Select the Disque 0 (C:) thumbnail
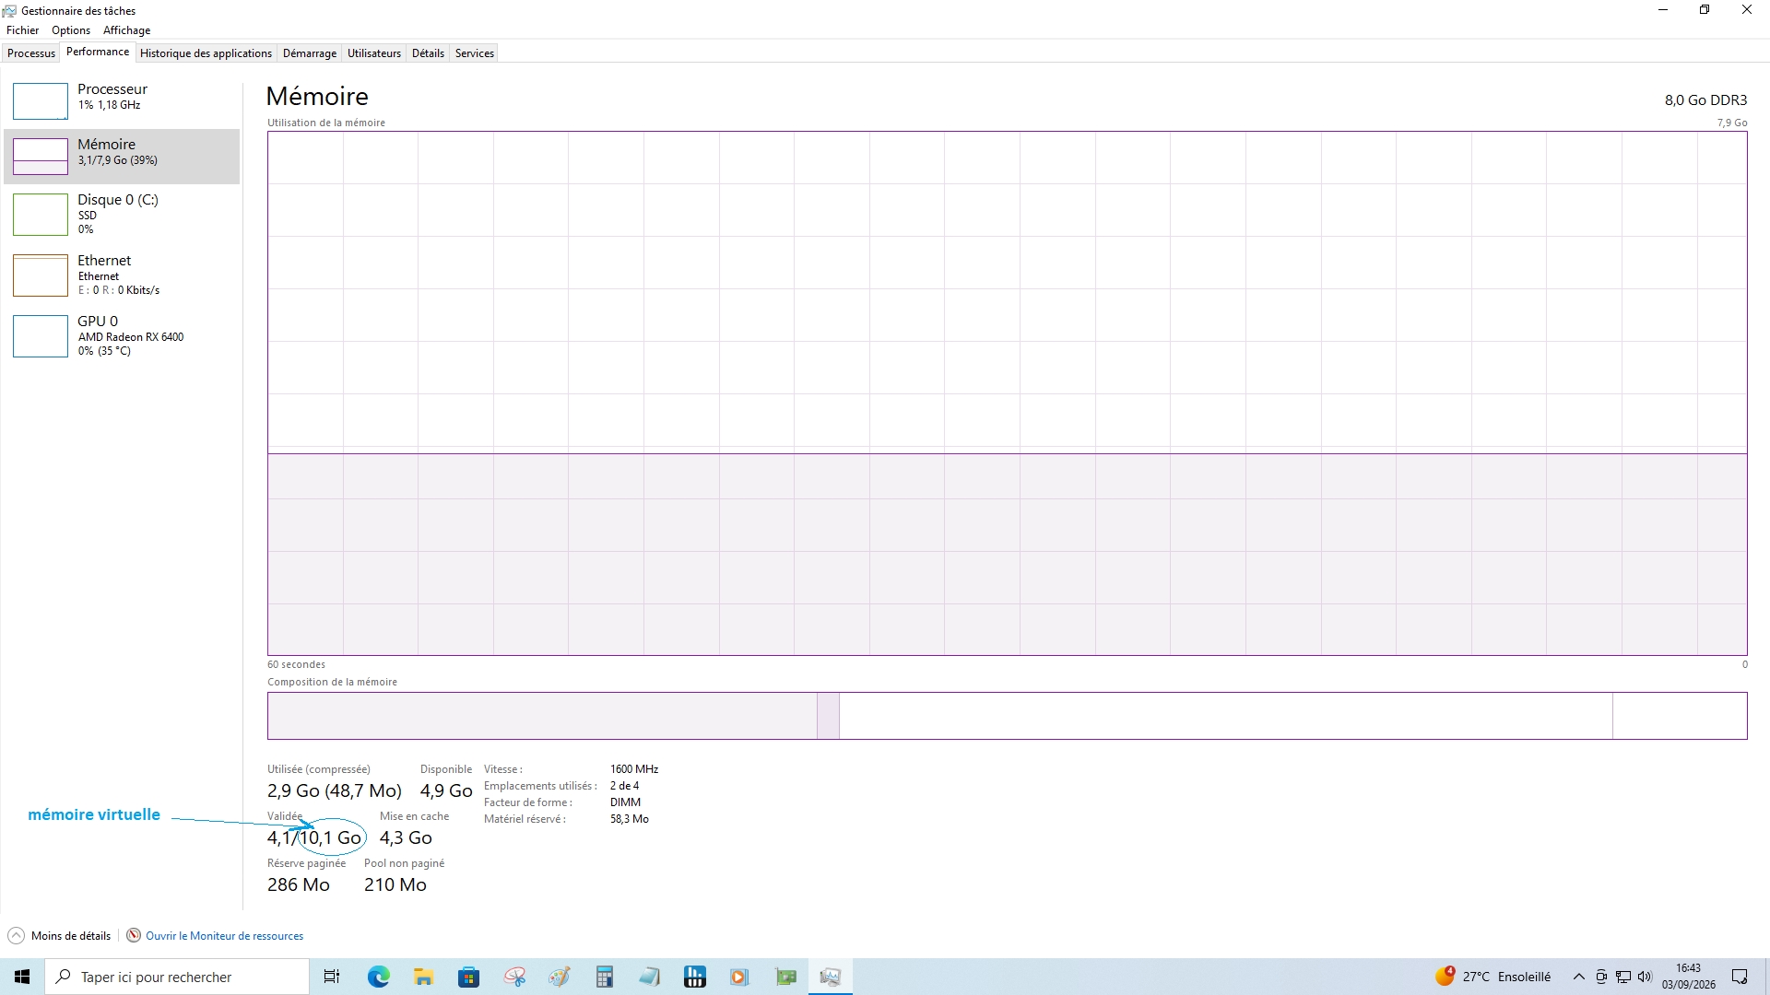1770x995 pixels. click(x=41, y=214)
